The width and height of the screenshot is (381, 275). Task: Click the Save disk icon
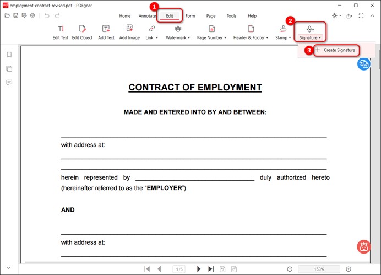[16, 16]
